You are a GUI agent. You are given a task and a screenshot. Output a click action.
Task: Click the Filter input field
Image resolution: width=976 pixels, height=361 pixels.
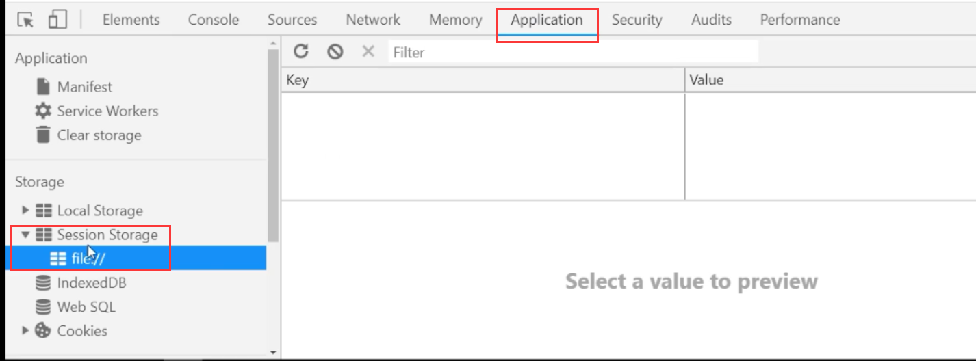[x=572, y=52]
